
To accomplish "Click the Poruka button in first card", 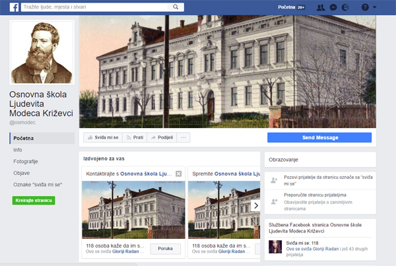I will tap(166, 249).
